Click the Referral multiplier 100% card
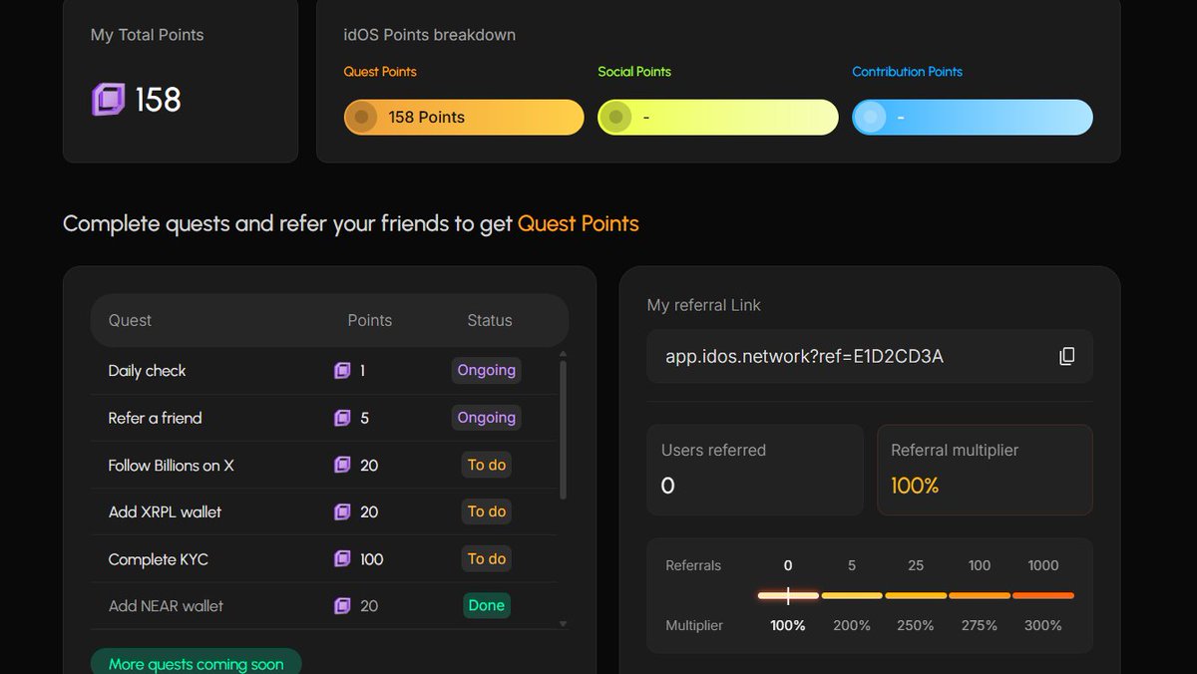Screen dimensions: 1197x674 [985, 470]
